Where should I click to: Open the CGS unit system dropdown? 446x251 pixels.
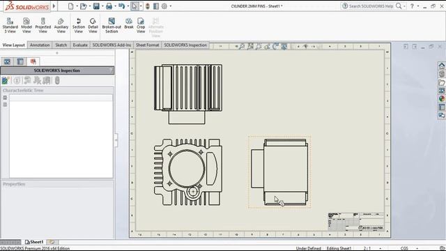pyautogui.click(x=417, y=248)
